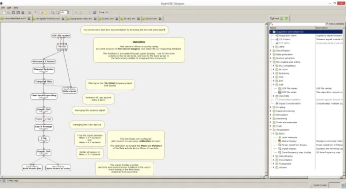Select the Power spectrum display magnifier icon
The width and height of the screenshot is (347, 189).
point(280,145)
